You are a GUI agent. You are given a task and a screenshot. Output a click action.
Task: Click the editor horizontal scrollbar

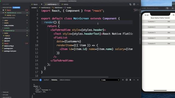coord(75,77)
